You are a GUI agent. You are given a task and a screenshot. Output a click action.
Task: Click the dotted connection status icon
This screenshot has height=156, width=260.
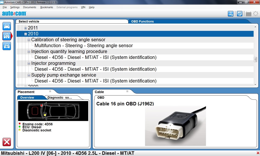click(x=255, y=14)
